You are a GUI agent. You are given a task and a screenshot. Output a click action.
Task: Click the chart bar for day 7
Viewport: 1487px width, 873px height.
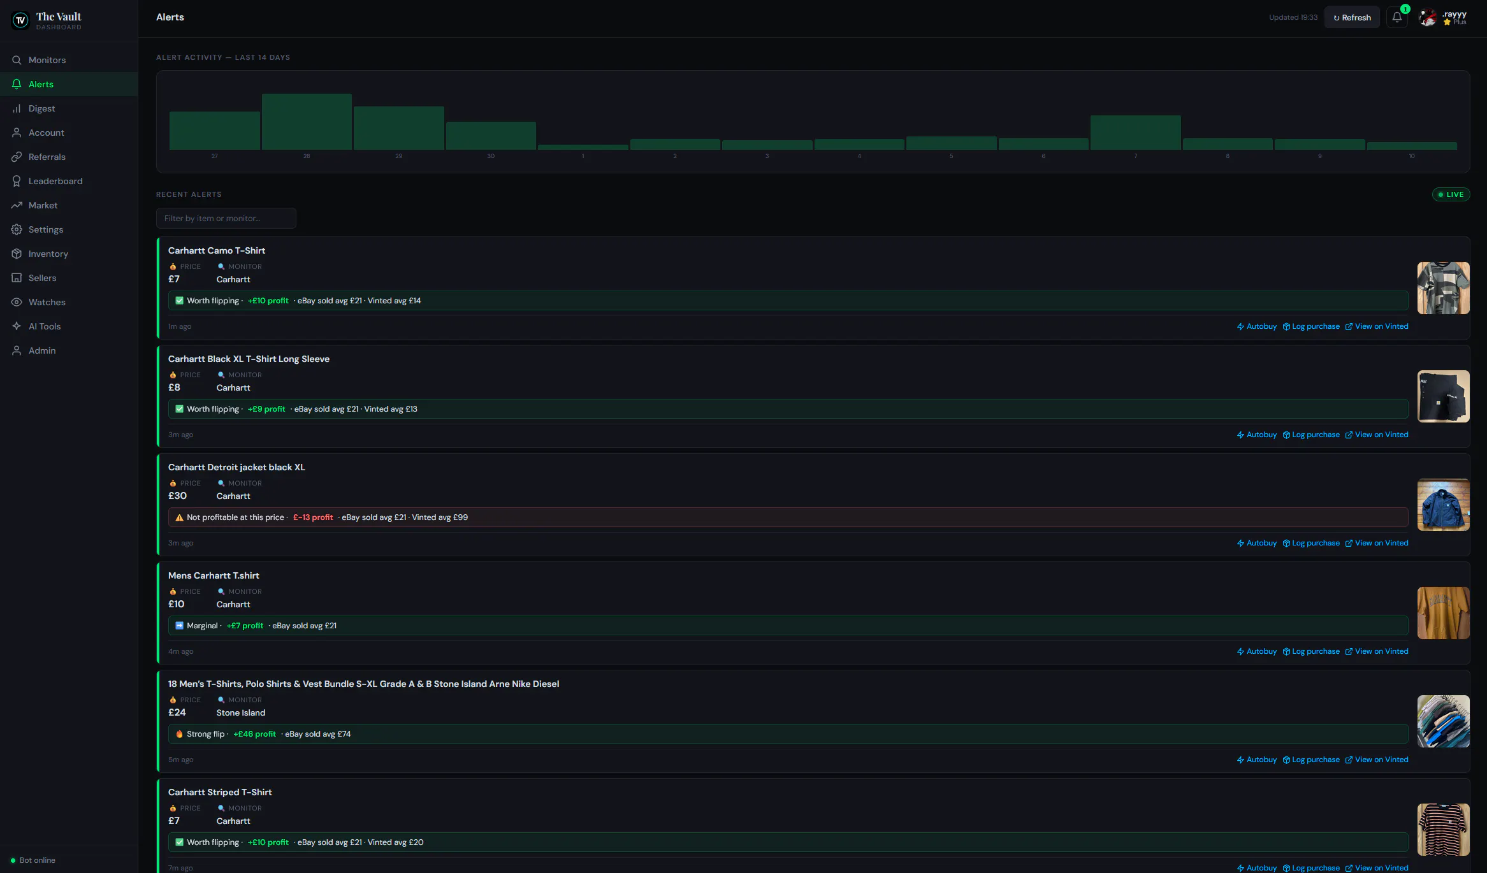(x=1135, y=133)
